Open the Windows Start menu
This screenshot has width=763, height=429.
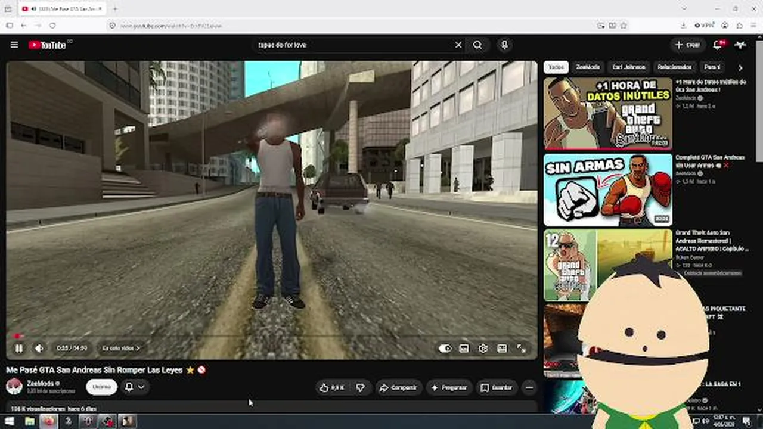[x=10, y=421]
